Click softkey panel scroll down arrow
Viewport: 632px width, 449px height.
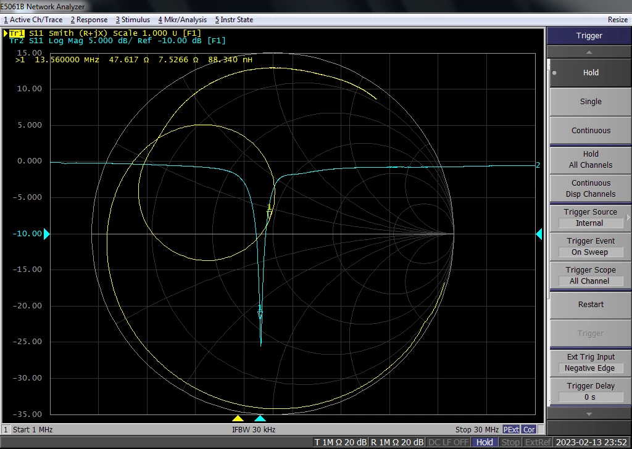point(589,414)
